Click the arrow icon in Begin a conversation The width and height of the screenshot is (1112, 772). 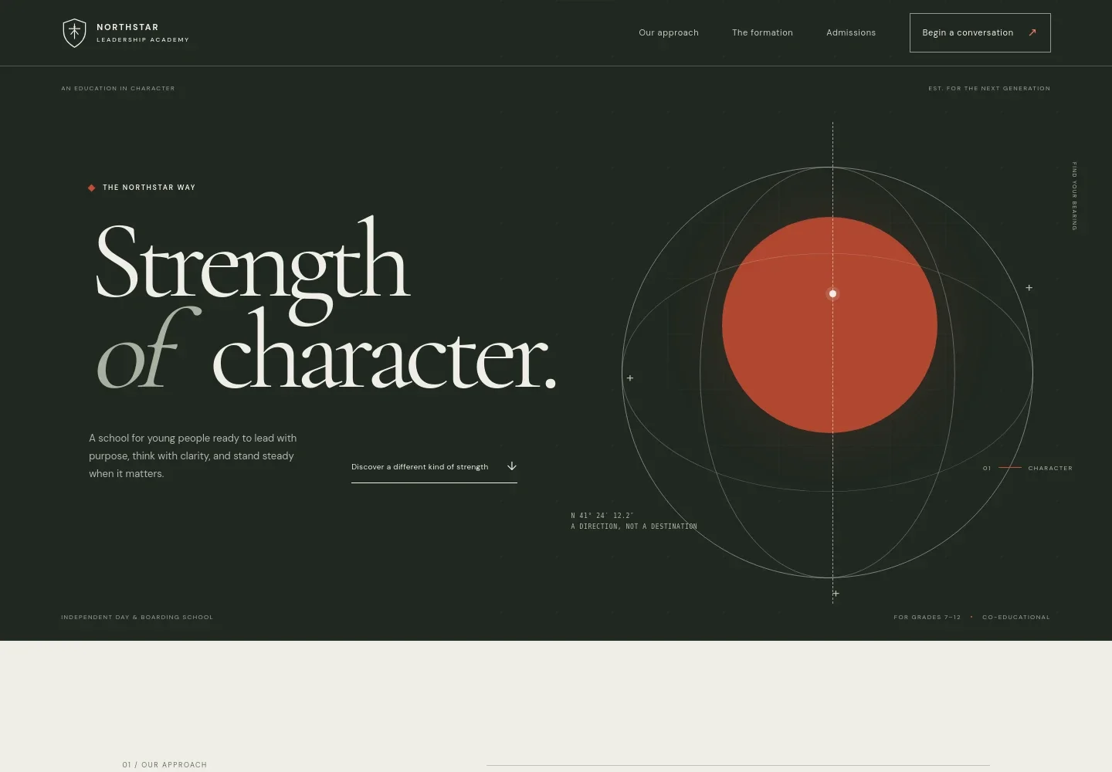click(x=1032, y=32)
